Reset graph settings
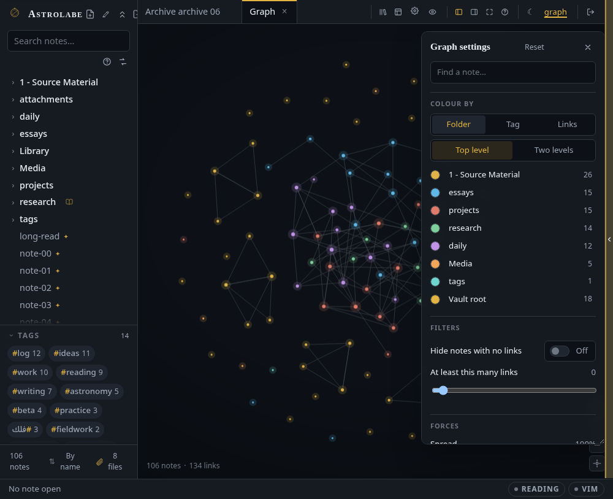The height and width of the screenshot is (499, 613). pyautogui.click(x=534, y=47)
